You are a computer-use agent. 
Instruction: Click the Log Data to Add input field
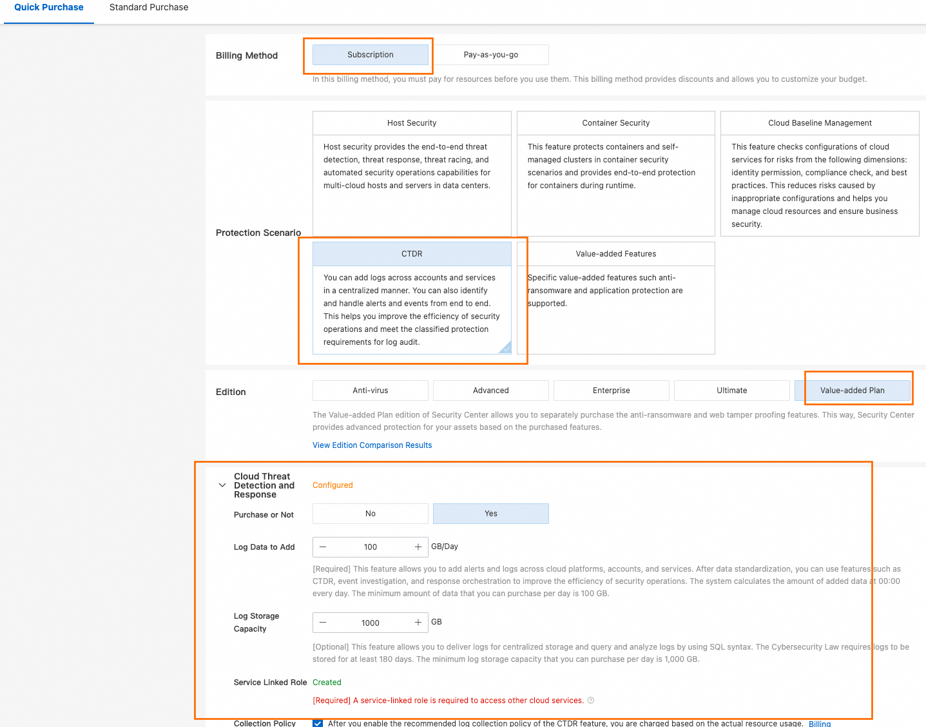click(371, 547)
